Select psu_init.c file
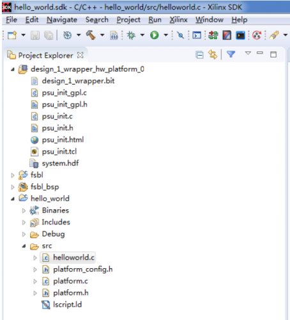Screen dimensions: 290x320 57,116
